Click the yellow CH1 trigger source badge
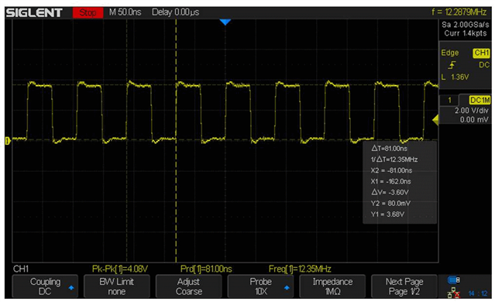495x302 pixels. coord(481,53)
